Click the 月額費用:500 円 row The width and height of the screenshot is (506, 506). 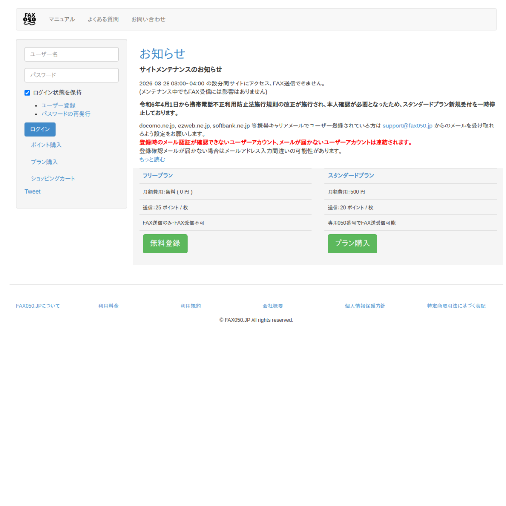[x=411, y=192]
